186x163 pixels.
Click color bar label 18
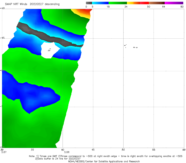[108, 7]
